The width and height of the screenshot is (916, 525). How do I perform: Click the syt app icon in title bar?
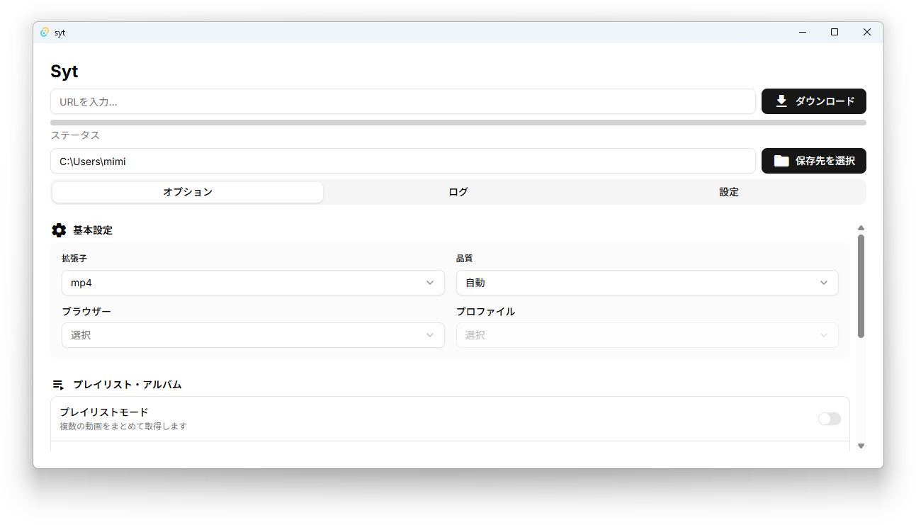(x=45, y=33)
